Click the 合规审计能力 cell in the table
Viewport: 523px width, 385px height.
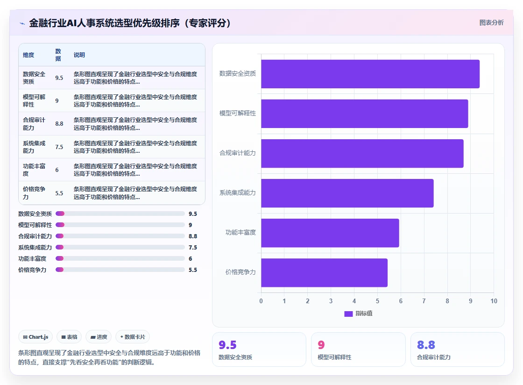click(x=34, y=124)
